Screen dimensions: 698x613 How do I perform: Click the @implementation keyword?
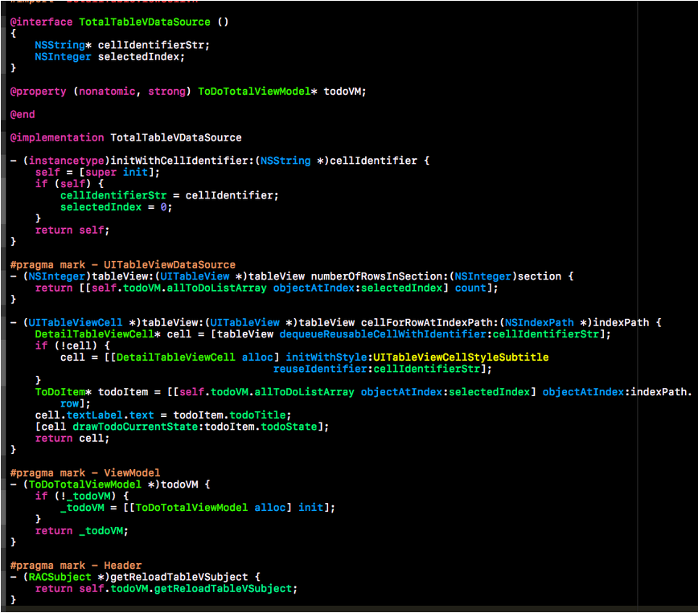pyautogui.click(x=57, y=138)
